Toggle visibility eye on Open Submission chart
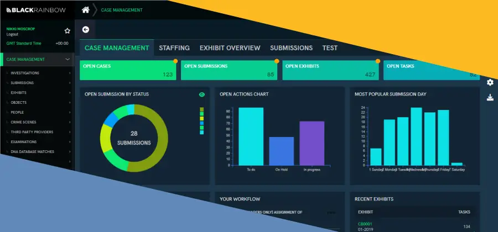The height and width of the screenshot is (232, 498). (202, 94)
